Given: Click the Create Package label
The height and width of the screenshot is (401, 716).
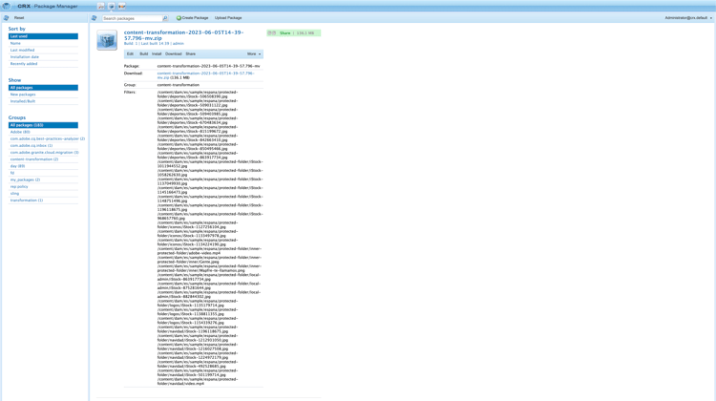Looking at the screenshot, I should click(x=195, y=18).
